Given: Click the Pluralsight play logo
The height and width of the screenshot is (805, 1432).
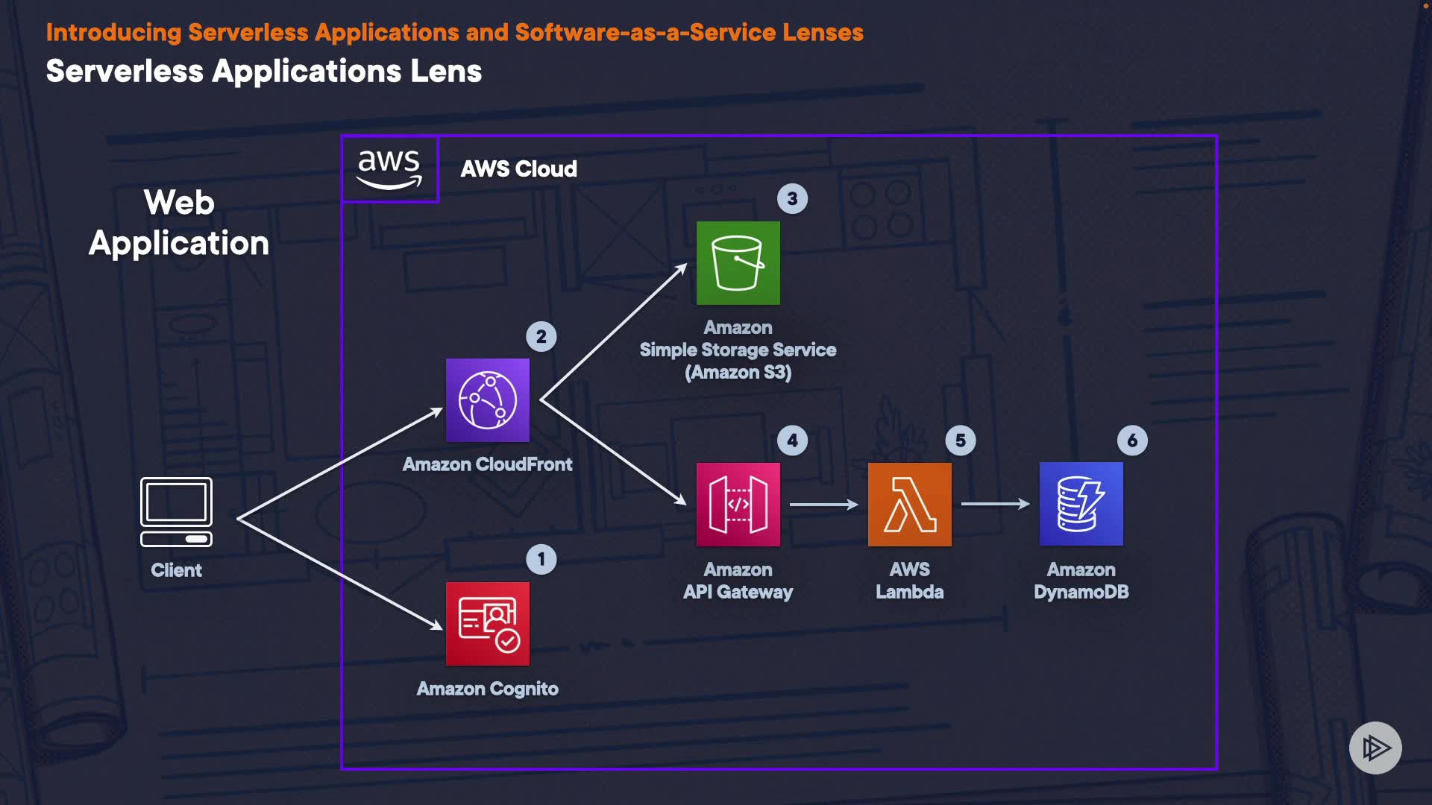Looking at the screenshot, I should (x=1375, y=748).
